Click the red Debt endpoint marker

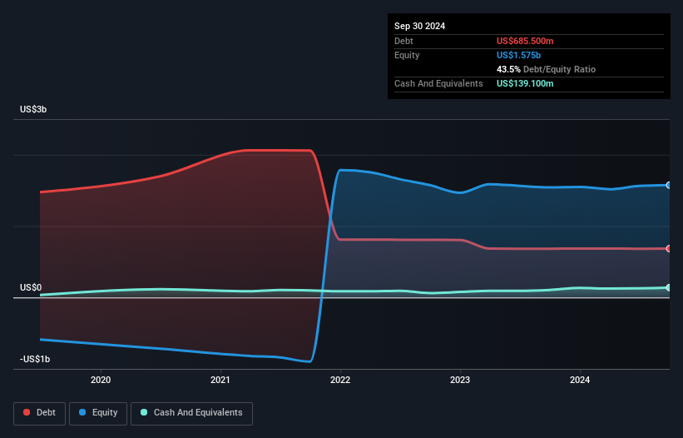pyautogui.click(x=669, y=248)
